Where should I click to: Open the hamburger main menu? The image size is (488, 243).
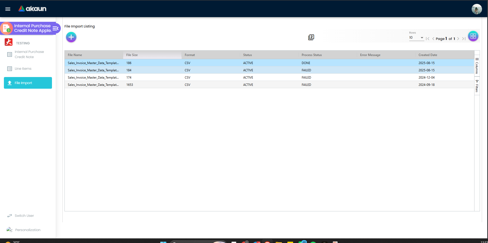point(8,9)
